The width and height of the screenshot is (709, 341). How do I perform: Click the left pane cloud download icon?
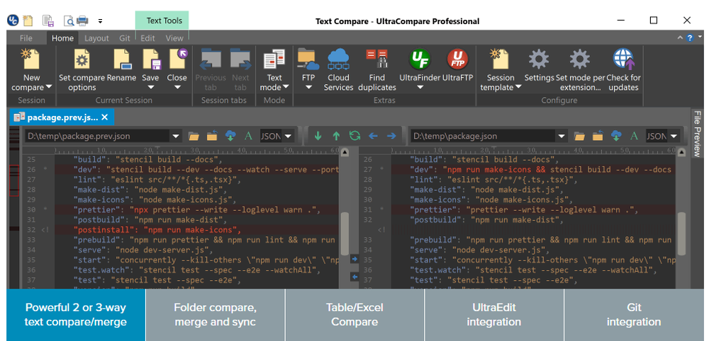[x=230, y=136]
